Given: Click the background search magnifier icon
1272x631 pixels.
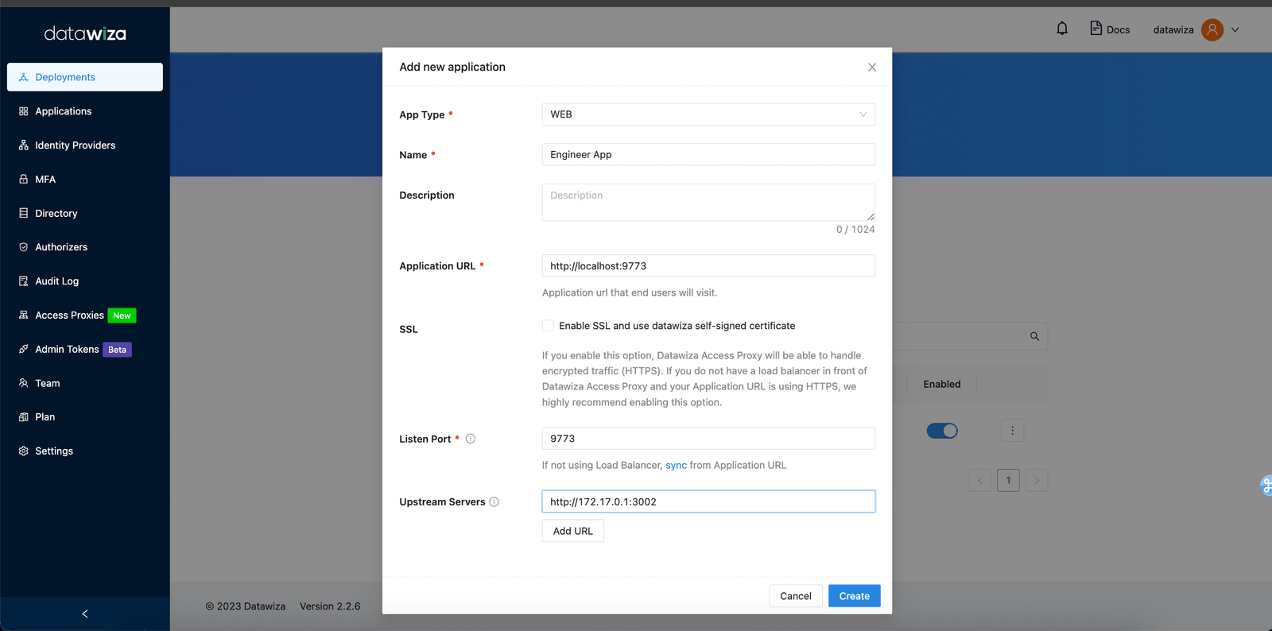Looking at the screenshot, I should pyautogui.click(x=1034, y=336).
